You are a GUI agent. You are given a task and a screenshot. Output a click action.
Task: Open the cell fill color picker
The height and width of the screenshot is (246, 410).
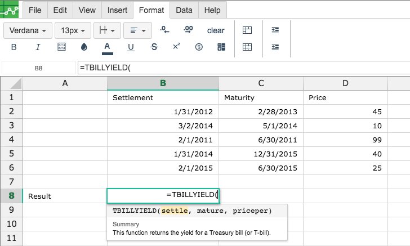(84, 47)
